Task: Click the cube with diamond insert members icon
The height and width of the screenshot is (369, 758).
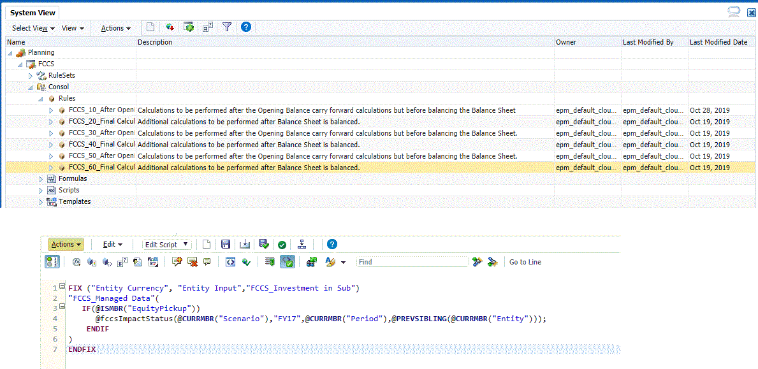Action: tap(107, 262)
